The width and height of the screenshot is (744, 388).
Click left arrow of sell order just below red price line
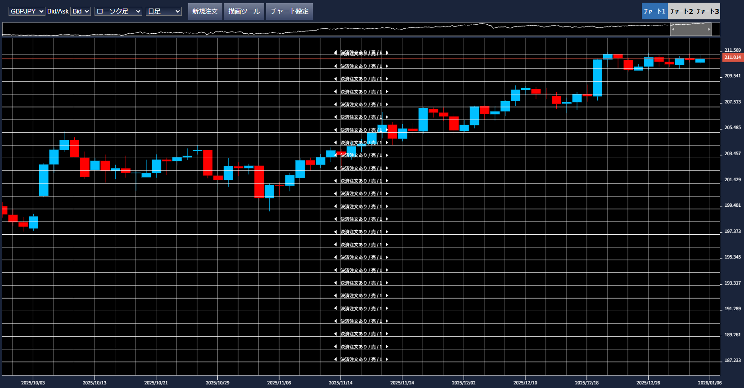coord(335,66)
